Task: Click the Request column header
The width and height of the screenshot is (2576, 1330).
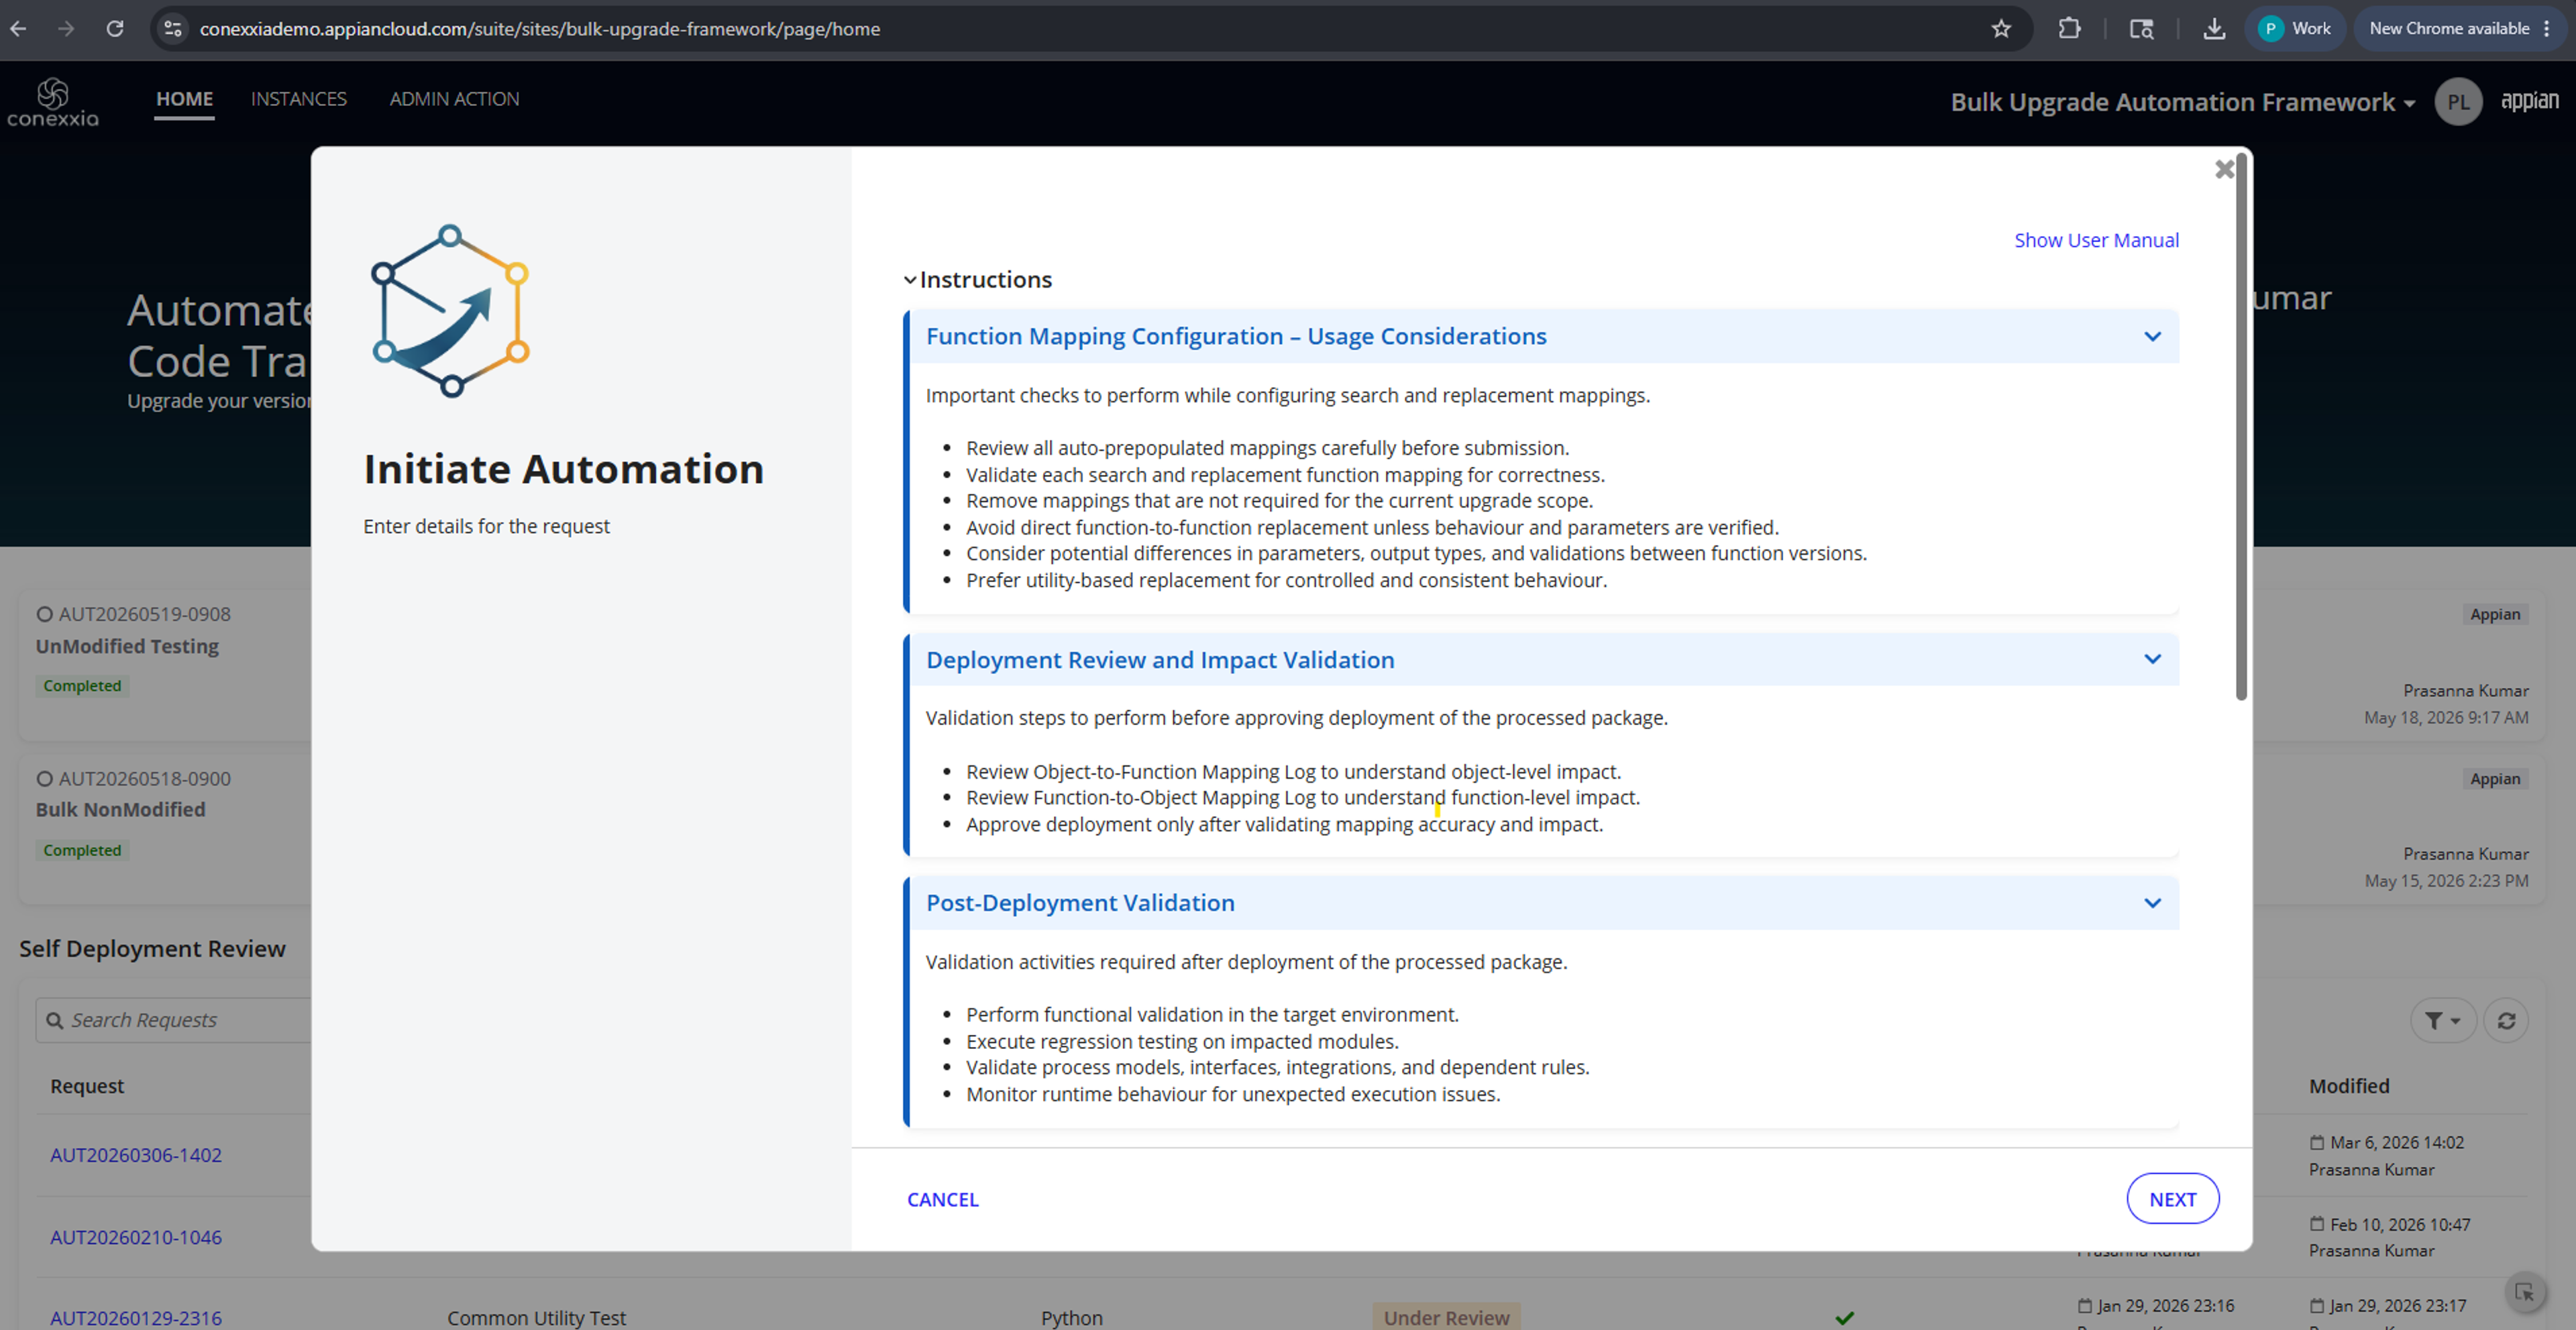Action: tap(87, 1086)
